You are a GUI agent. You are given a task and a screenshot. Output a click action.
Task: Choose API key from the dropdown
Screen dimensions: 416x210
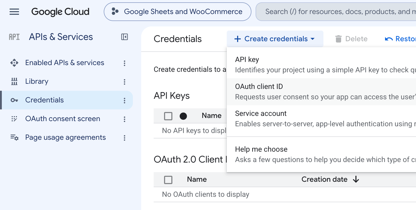click(x=321, y=65)
